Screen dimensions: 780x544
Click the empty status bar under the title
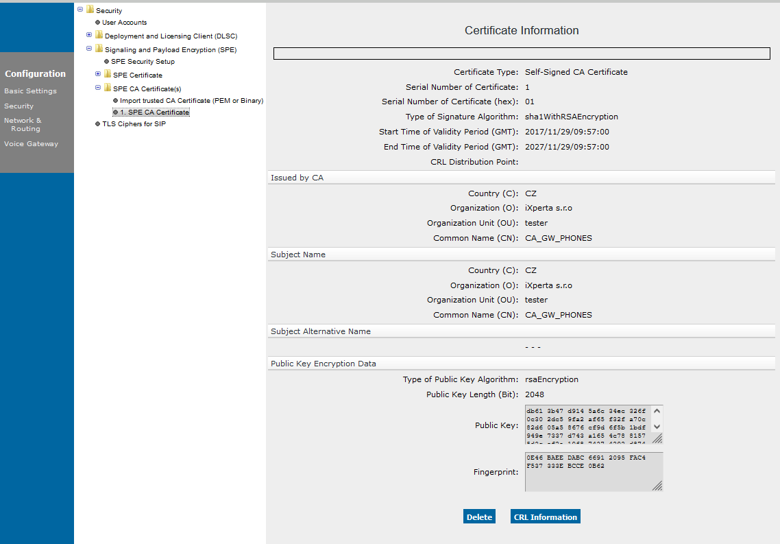tap(522, 54)
